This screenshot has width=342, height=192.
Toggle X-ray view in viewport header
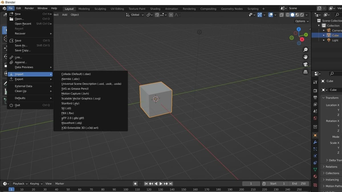[282, 15]
